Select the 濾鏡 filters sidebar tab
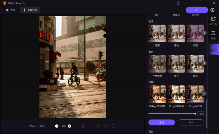 (213, 49)
